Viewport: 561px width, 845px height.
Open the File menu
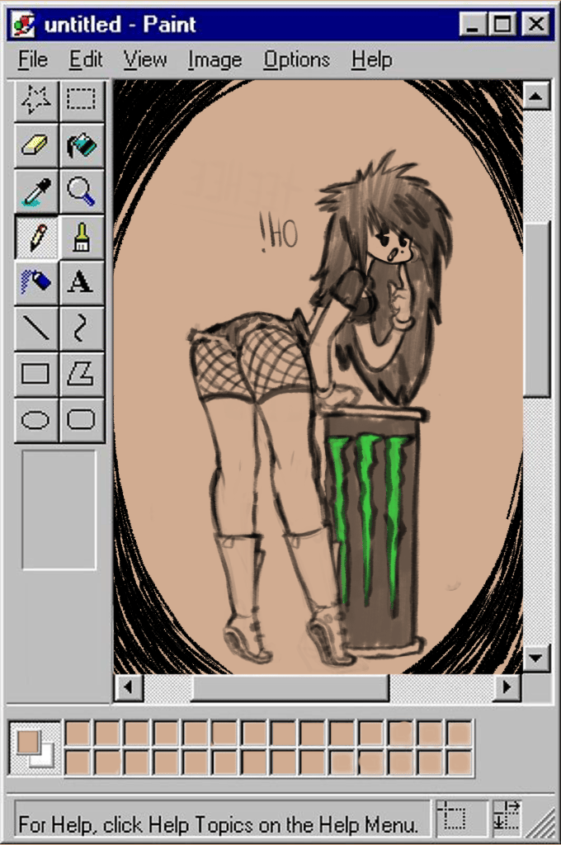(x=33, y=59)
